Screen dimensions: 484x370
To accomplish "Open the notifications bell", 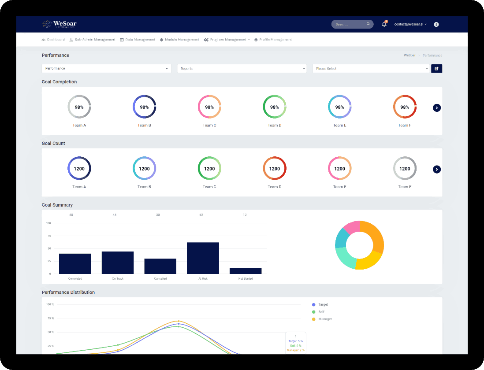I will pyautogui.click(x=384, y=24).
